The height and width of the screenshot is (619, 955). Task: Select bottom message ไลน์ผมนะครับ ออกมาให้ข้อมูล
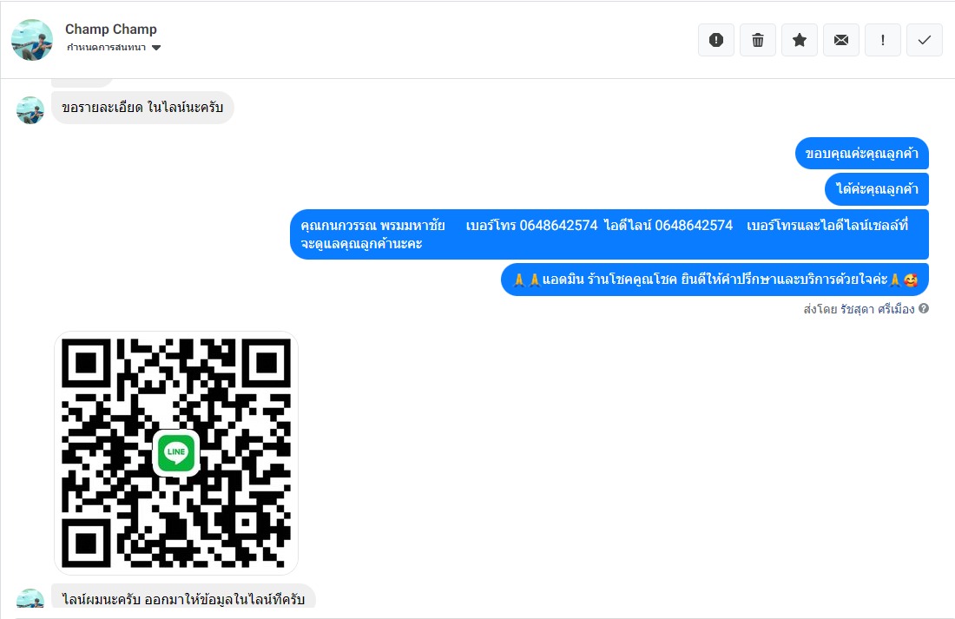point(183,598)
